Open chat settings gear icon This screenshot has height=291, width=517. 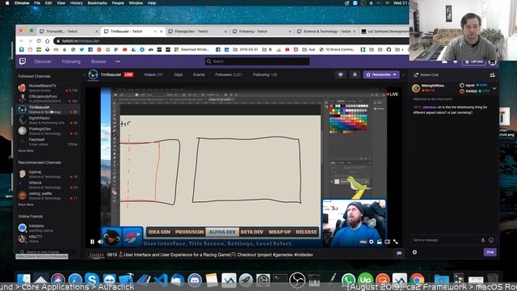coord(414,252)
